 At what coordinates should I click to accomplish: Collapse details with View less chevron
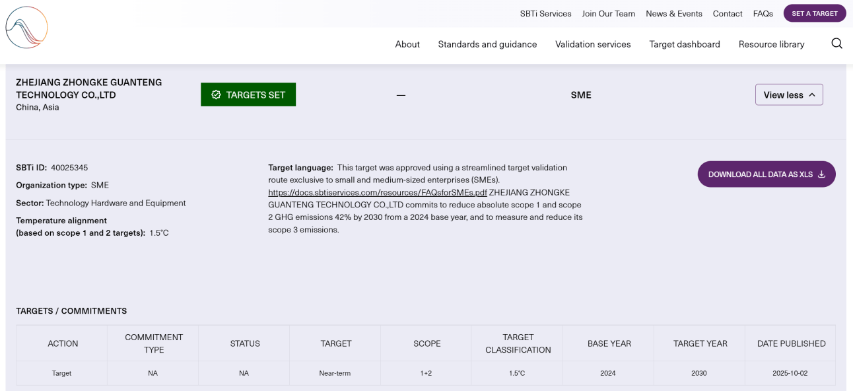[811, 95]
